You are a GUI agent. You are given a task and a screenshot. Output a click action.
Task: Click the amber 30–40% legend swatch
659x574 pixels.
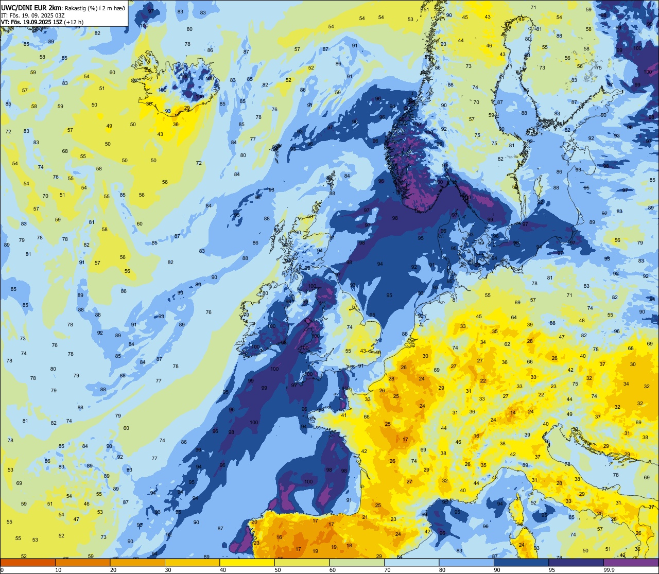[192, 563]
